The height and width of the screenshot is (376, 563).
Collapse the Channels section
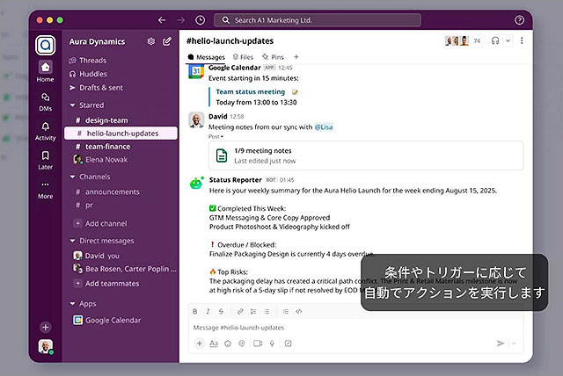pyautogui.click(x=72, y=177)
